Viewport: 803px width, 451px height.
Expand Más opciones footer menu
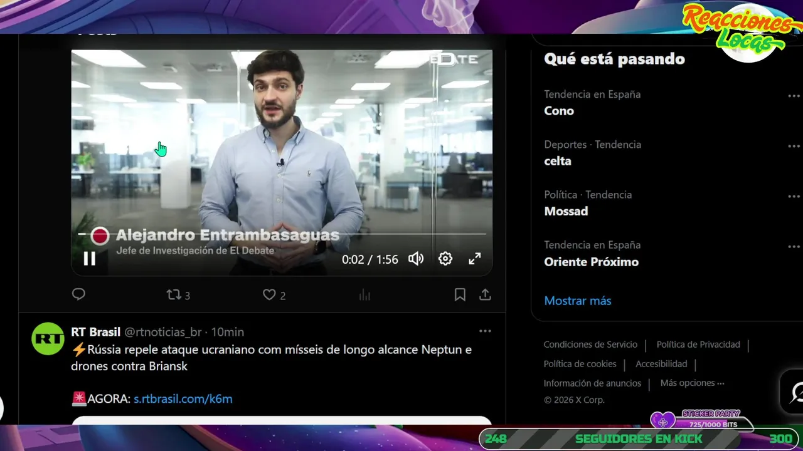(x=692, y=383)
